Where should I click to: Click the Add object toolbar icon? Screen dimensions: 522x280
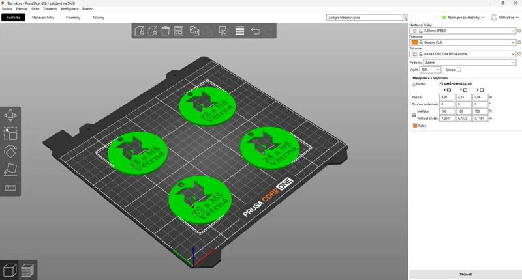pyautogui.click(x=139, y=31)
